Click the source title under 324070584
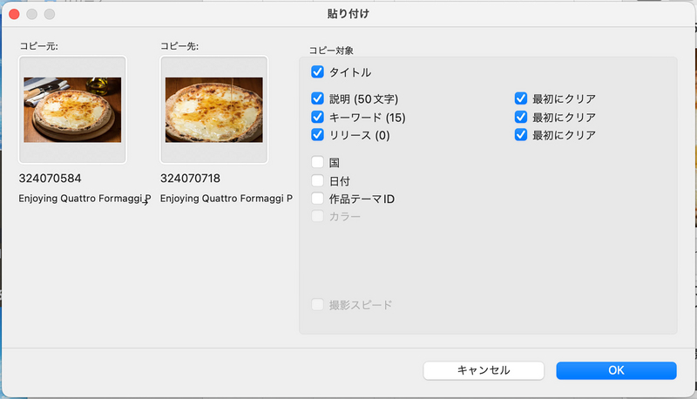Viewport: 697px width, 399px height. click(x=85, y=199)
